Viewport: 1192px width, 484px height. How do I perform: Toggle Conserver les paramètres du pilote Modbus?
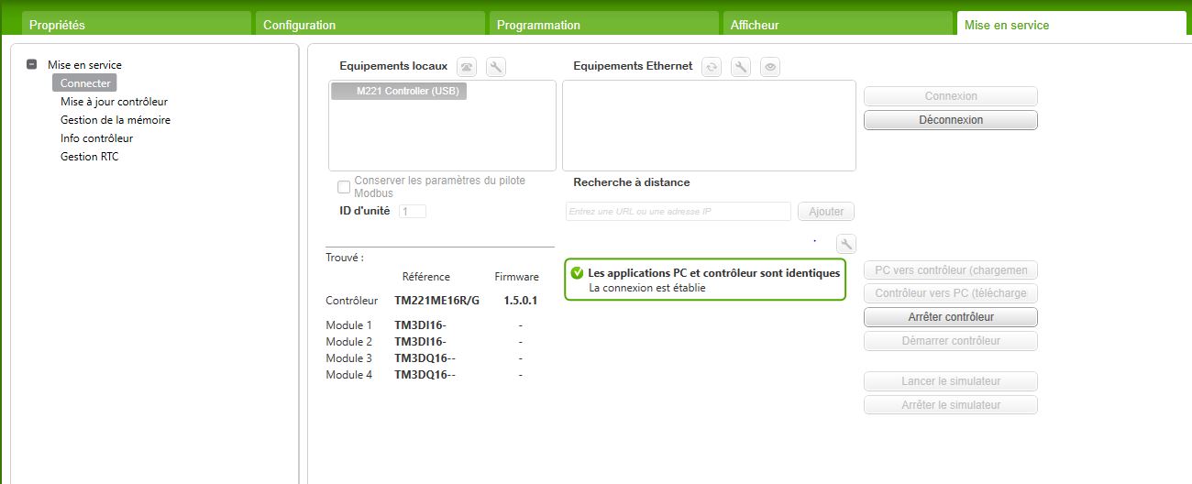[344, 187]
